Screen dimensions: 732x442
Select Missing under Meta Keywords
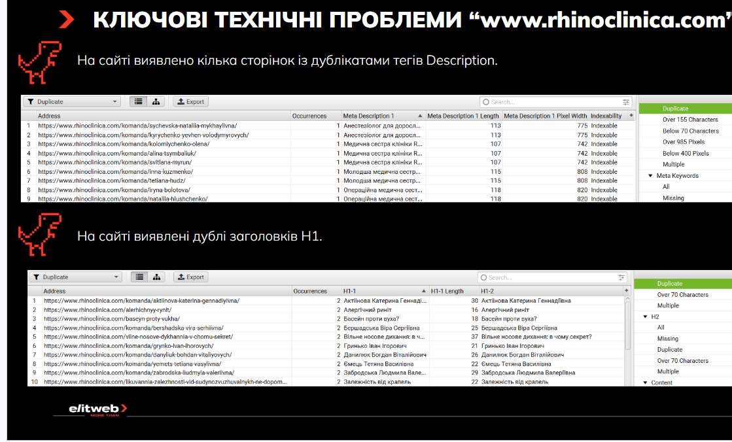tap(673, 198)
